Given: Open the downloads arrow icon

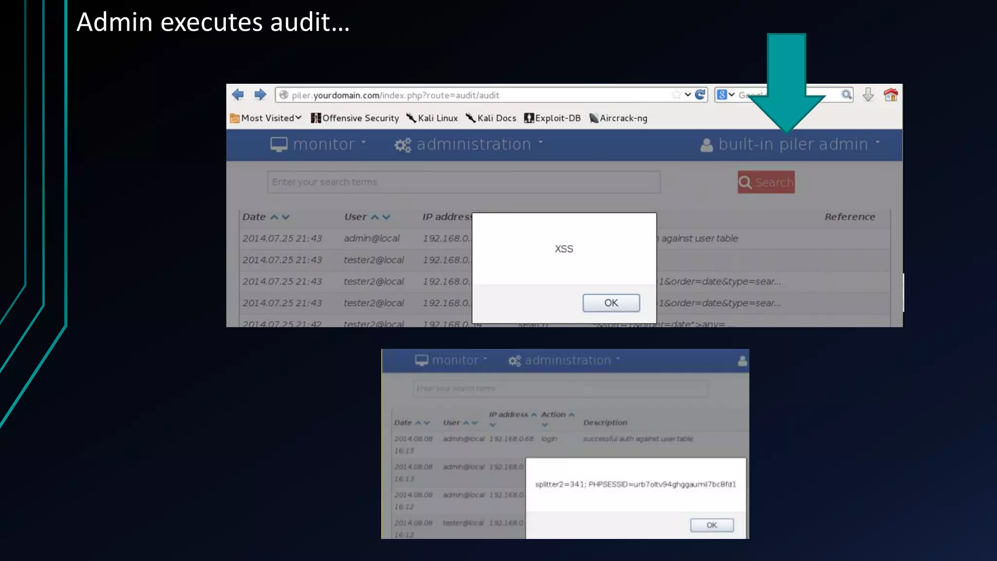Looking at the screenshot, I should pyautogui.click(x=868, y=94).
